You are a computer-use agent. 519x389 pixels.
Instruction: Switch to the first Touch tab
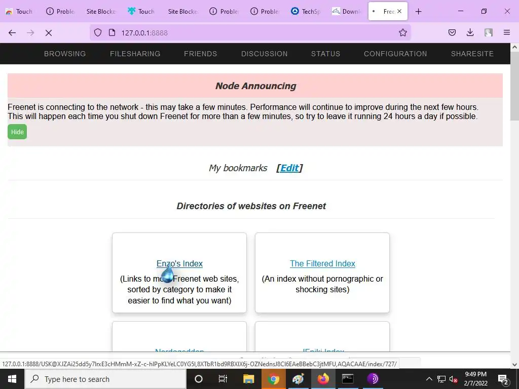point(20,12)
